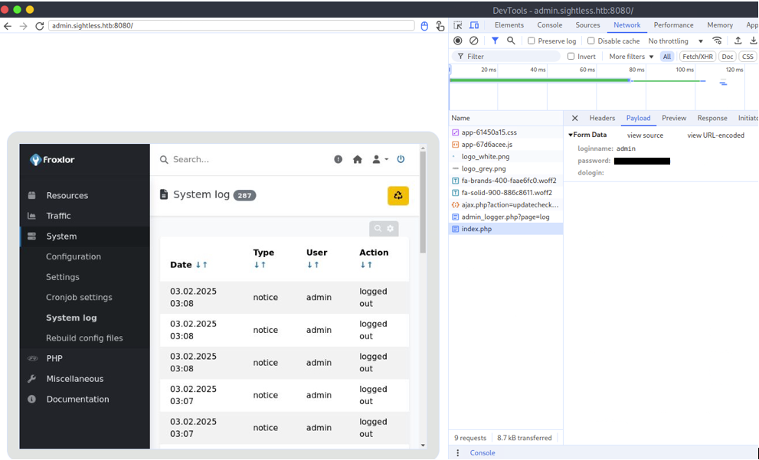Screen dimensions: 759x460
Task: Enable the Preserve log checkbox
Action: click(532, 41)
